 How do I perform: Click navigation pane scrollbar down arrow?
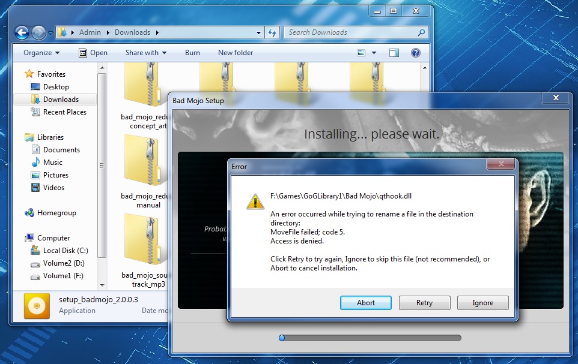[102, 285]
